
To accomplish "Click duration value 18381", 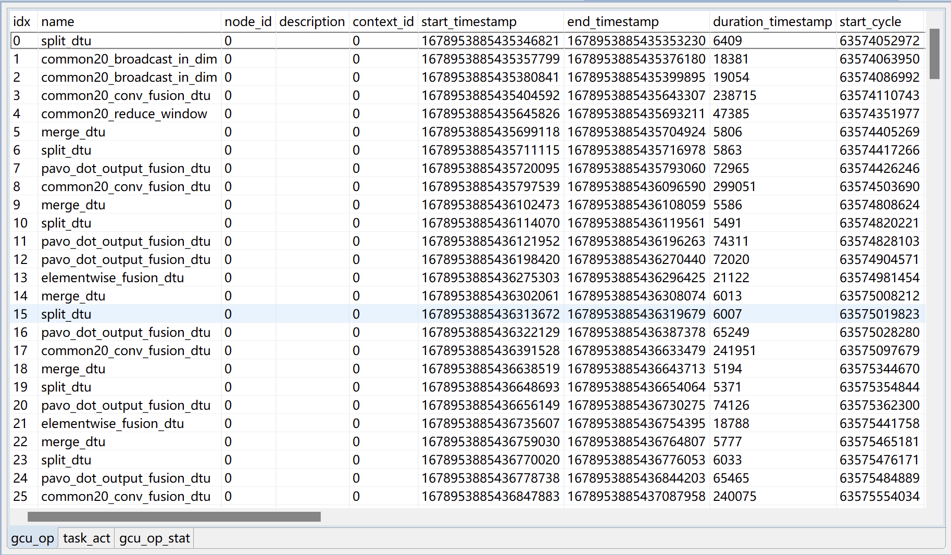I will [731, 59].
